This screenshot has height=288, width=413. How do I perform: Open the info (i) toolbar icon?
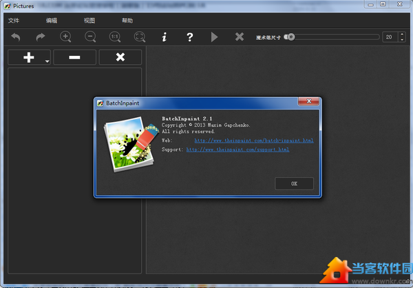(x=165, y=37)
